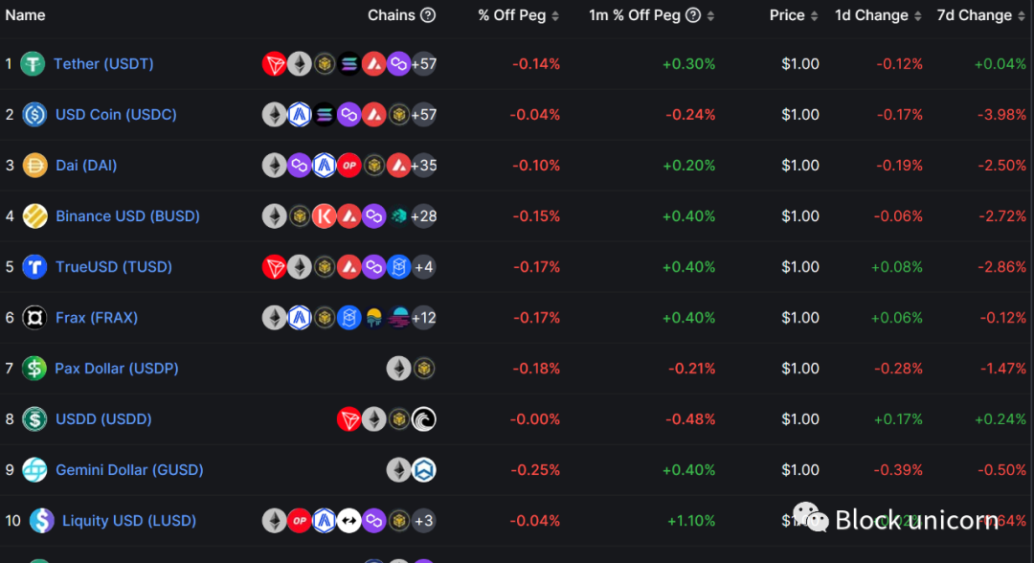This screenshot has width=1034, height=563.
Task: Click the Tron chain icon in USDD row
Action: tap(349, 419)
